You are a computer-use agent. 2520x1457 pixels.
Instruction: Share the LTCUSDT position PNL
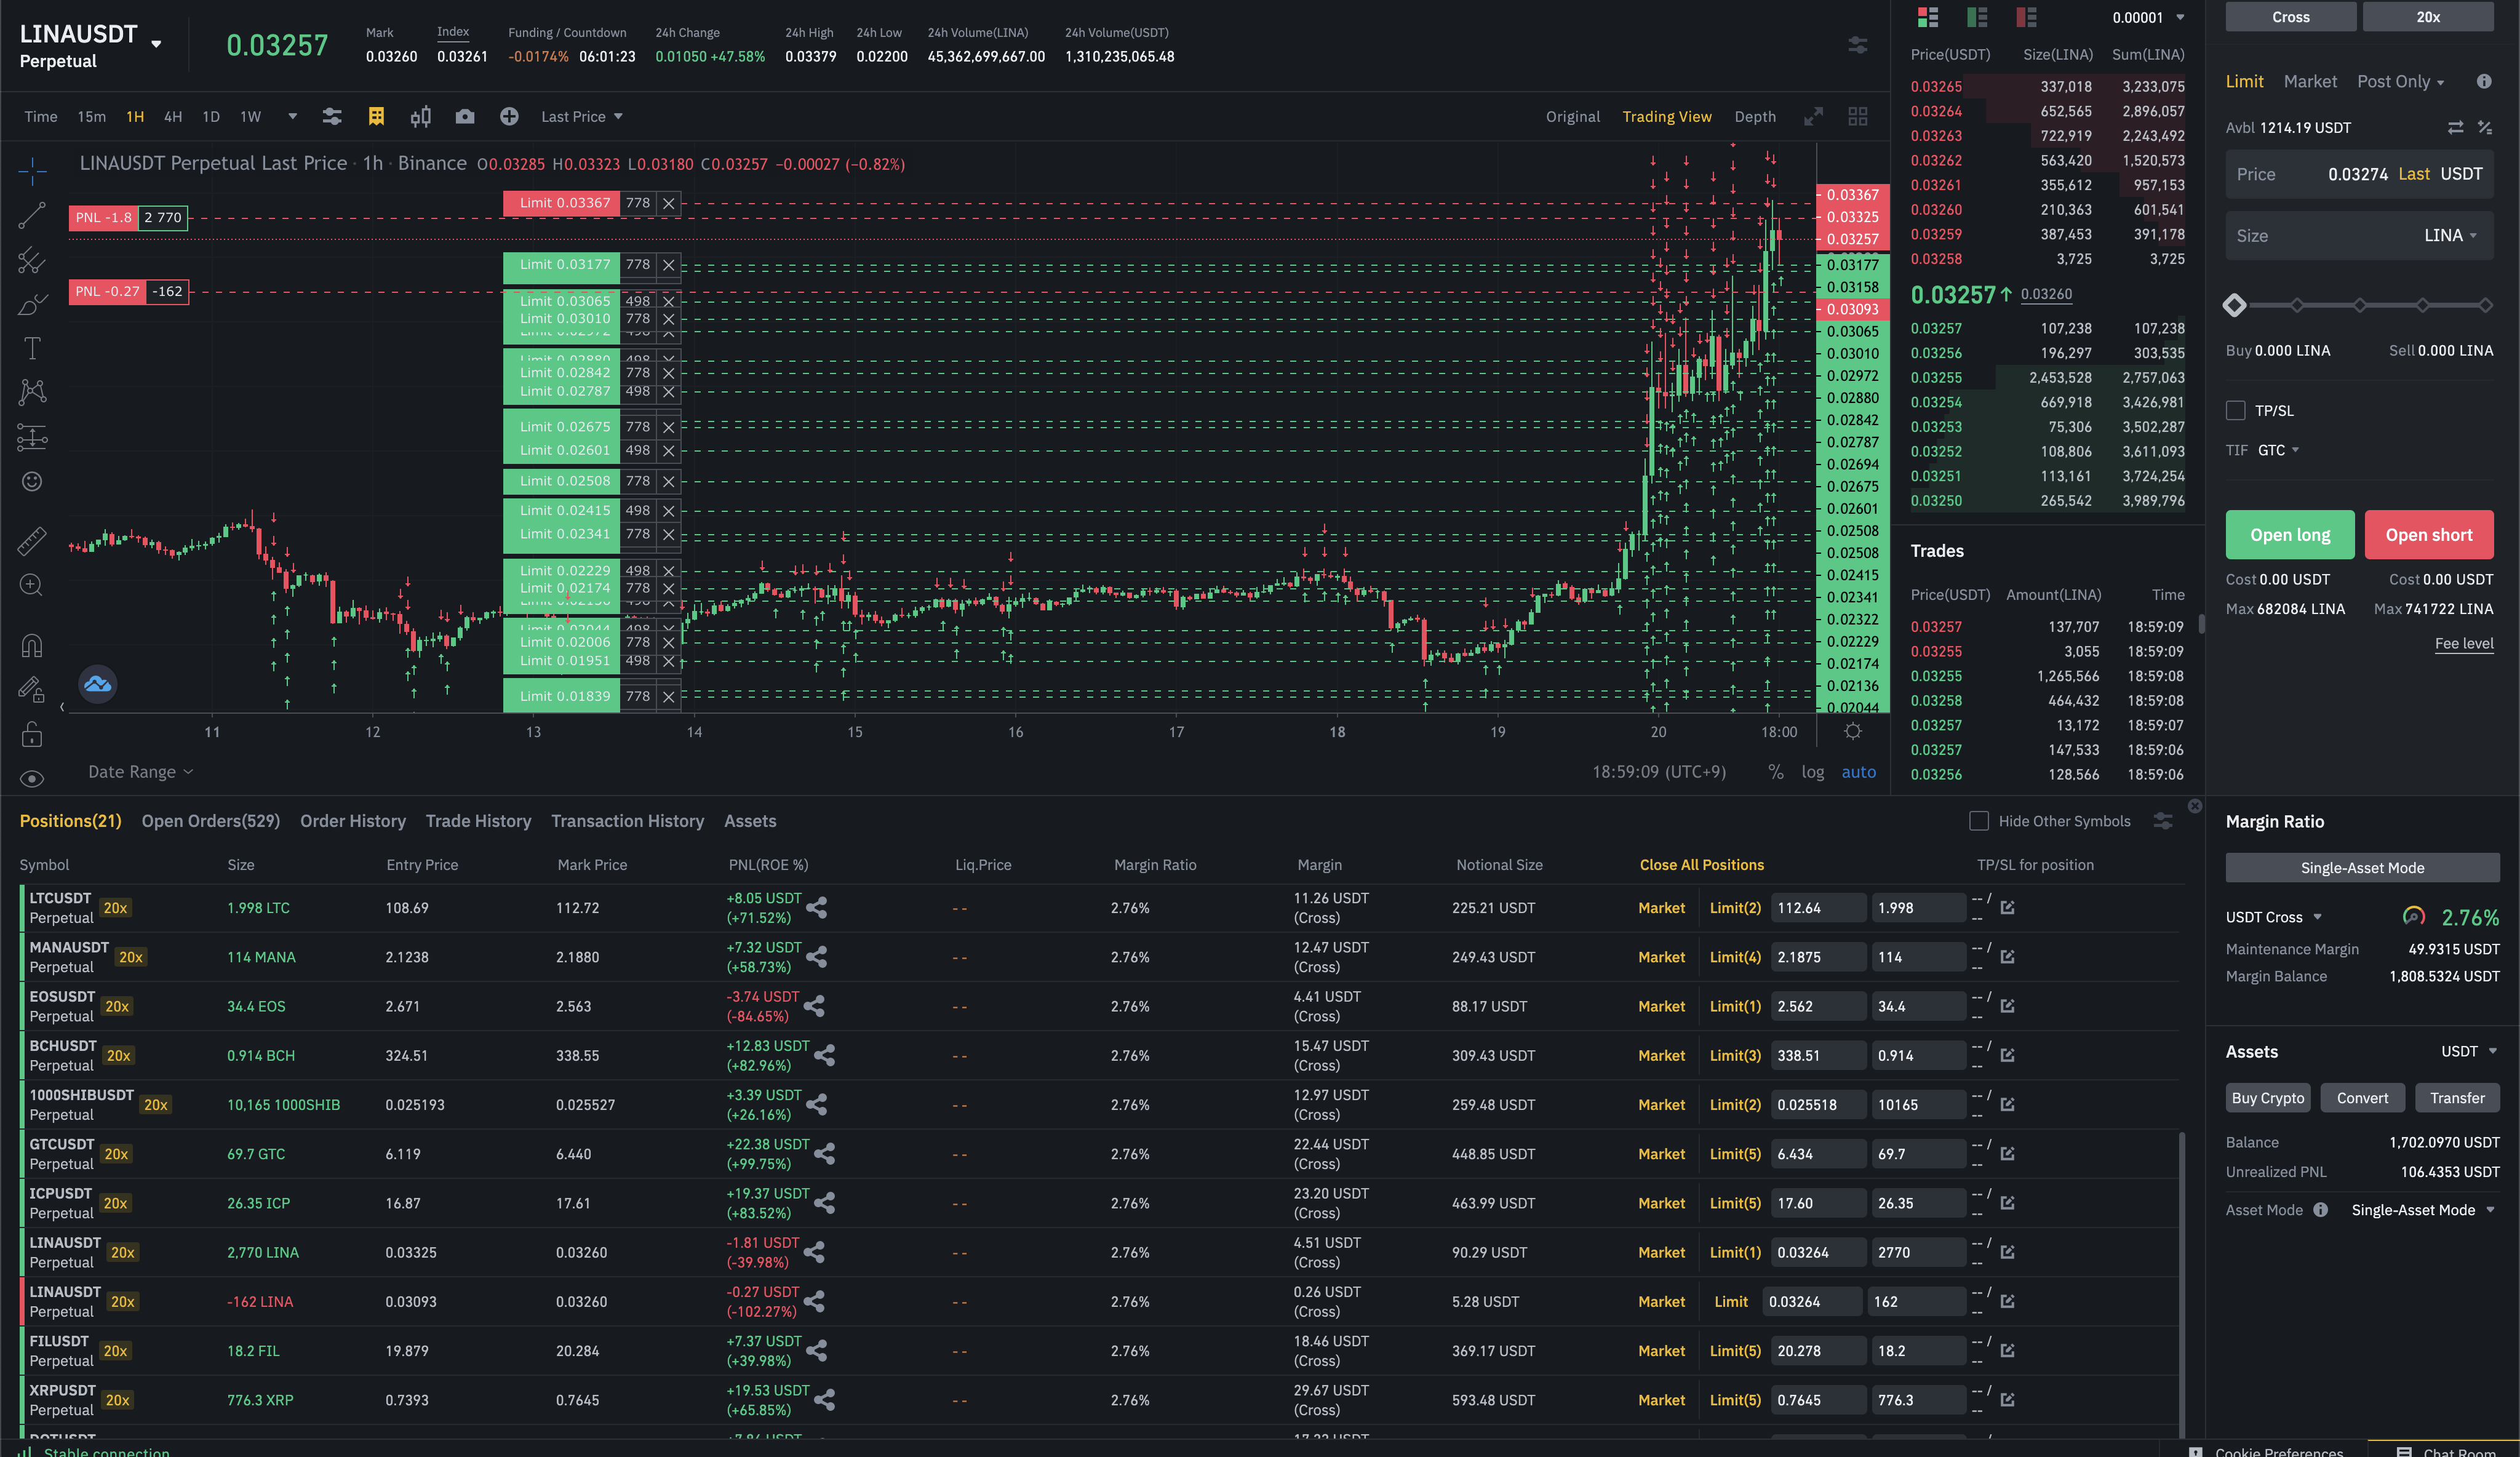pos(817,908)
